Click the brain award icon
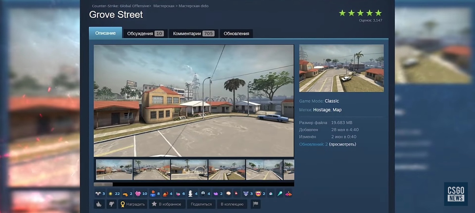 (228, 193)
